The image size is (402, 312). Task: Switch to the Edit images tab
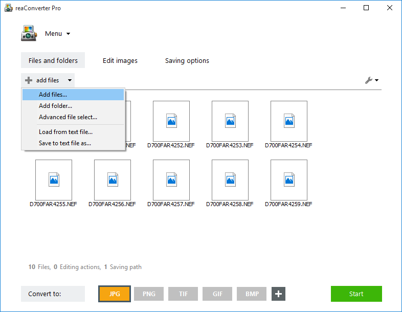click(120, 60)
